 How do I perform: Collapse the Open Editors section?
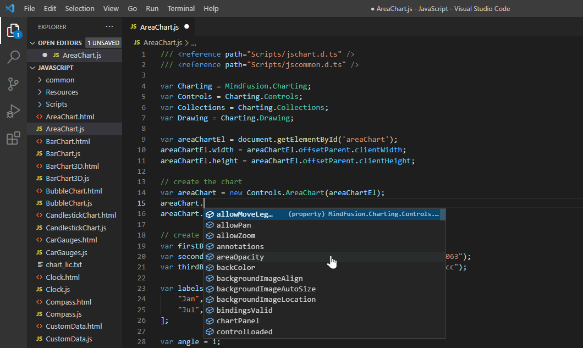click(32, 43)
